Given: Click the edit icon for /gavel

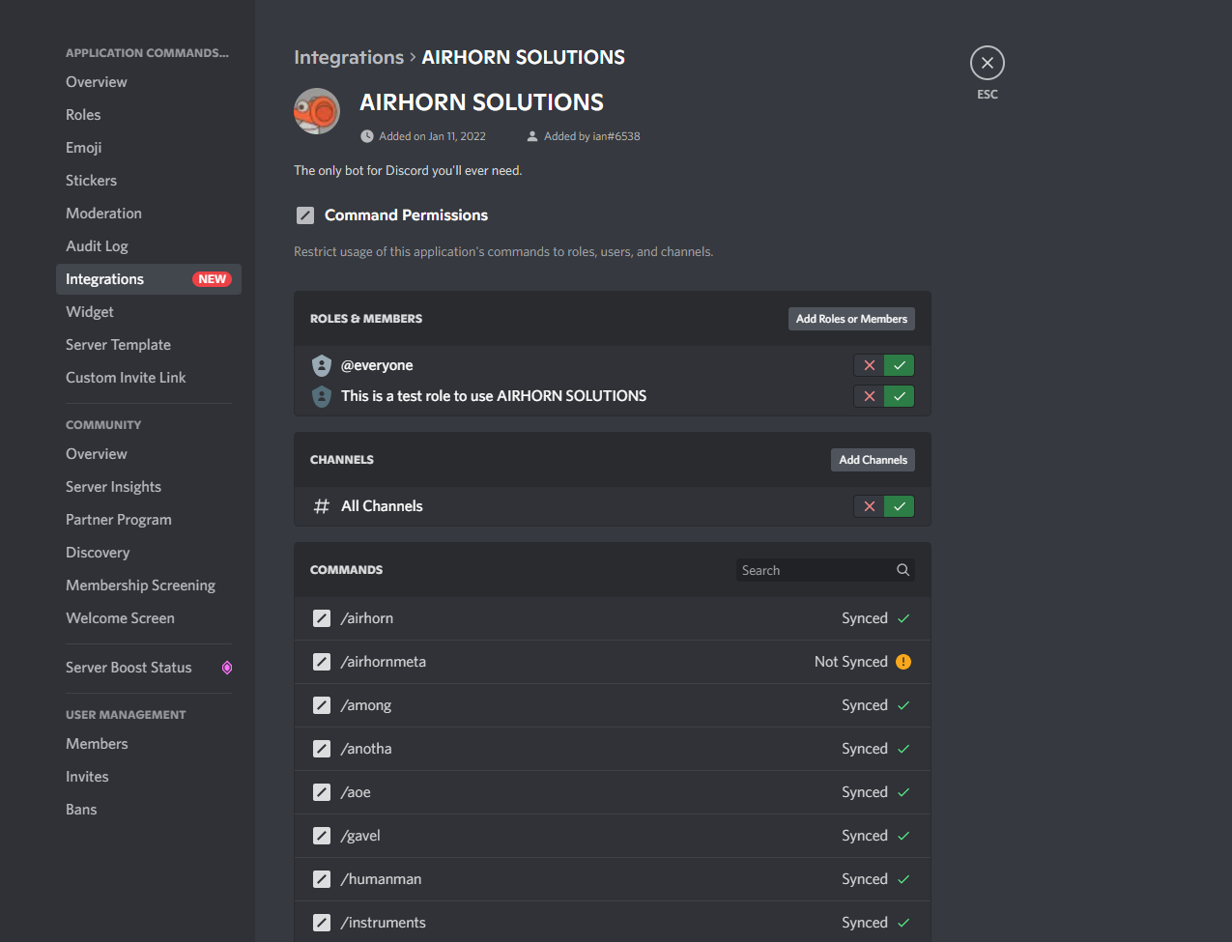Looking at the screenshot, I should [x=322, y=836].
